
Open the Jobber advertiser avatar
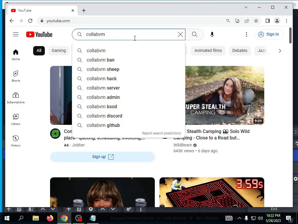55,134
